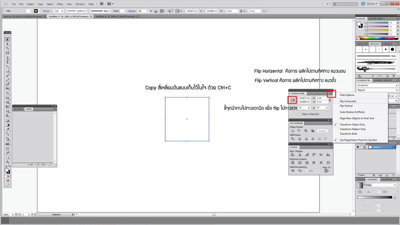Click the Cyan slider in Color panel
Image resolution: width=400 pixels, height=225 pixels.
click(377, 22)
